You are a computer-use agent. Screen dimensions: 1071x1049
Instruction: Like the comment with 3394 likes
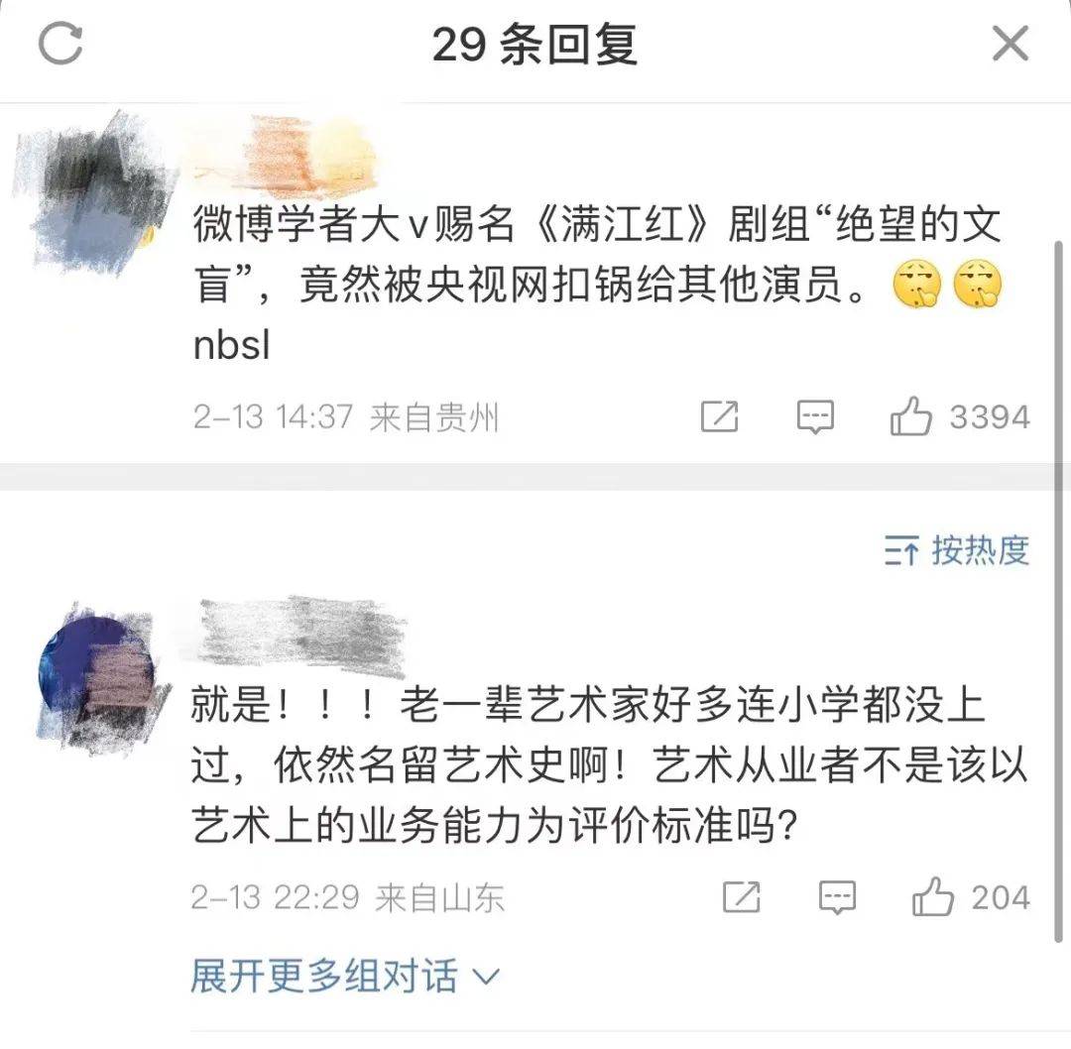click(x=910, y=415)
